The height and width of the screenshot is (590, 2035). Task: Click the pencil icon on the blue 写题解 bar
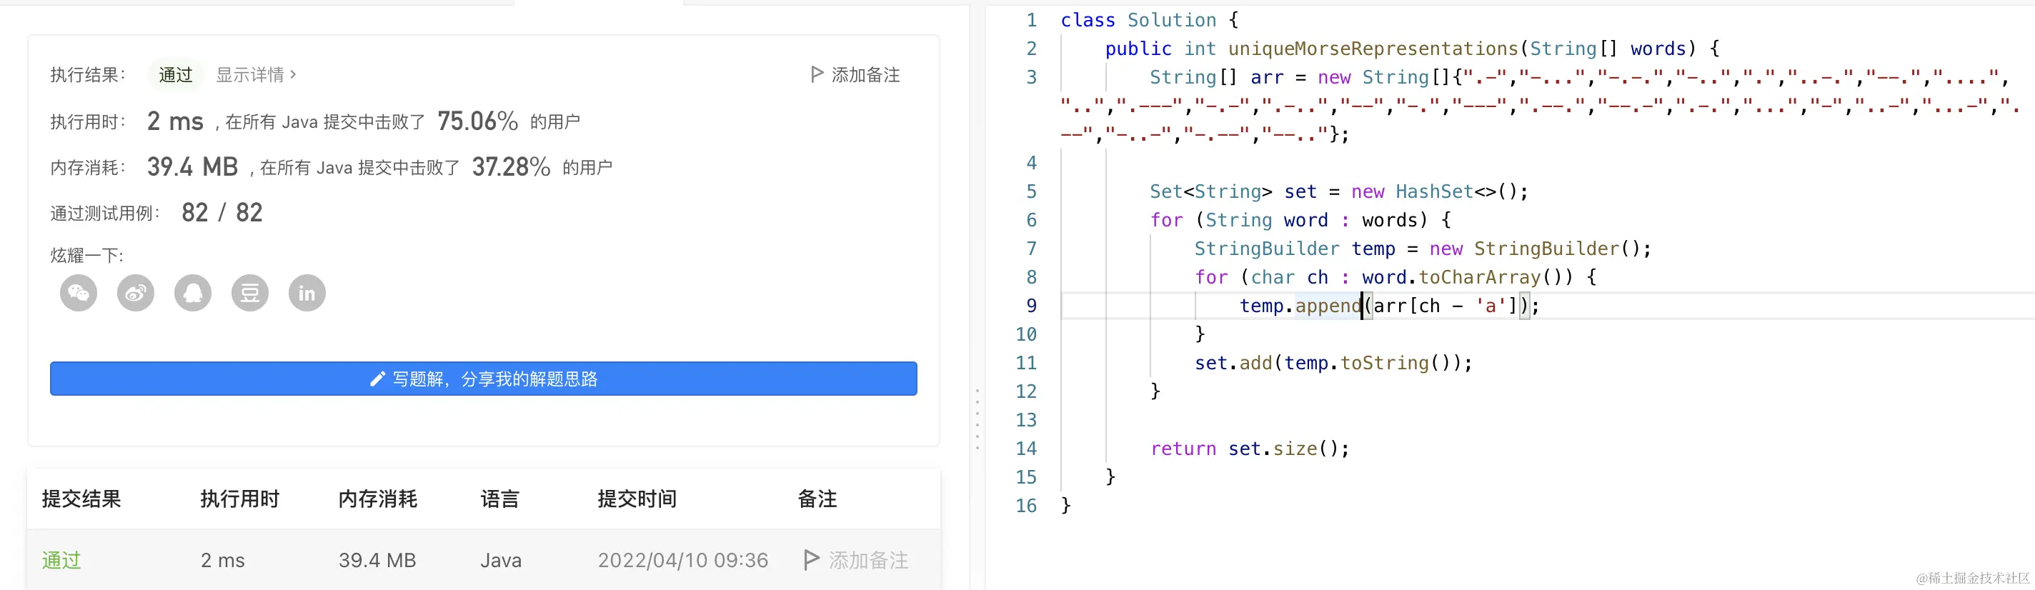pyautogui.click(x=377, y=379)
